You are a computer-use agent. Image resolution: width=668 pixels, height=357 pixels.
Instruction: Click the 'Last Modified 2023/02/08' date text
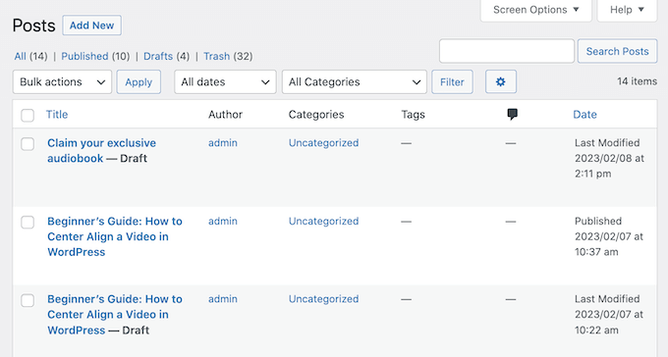pos(609,158)
